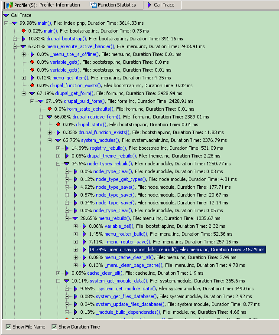Expand the _menu_navigation_links_rebuild() node
The height and width of the screenshot is (335, 279).
pos(75,250)
